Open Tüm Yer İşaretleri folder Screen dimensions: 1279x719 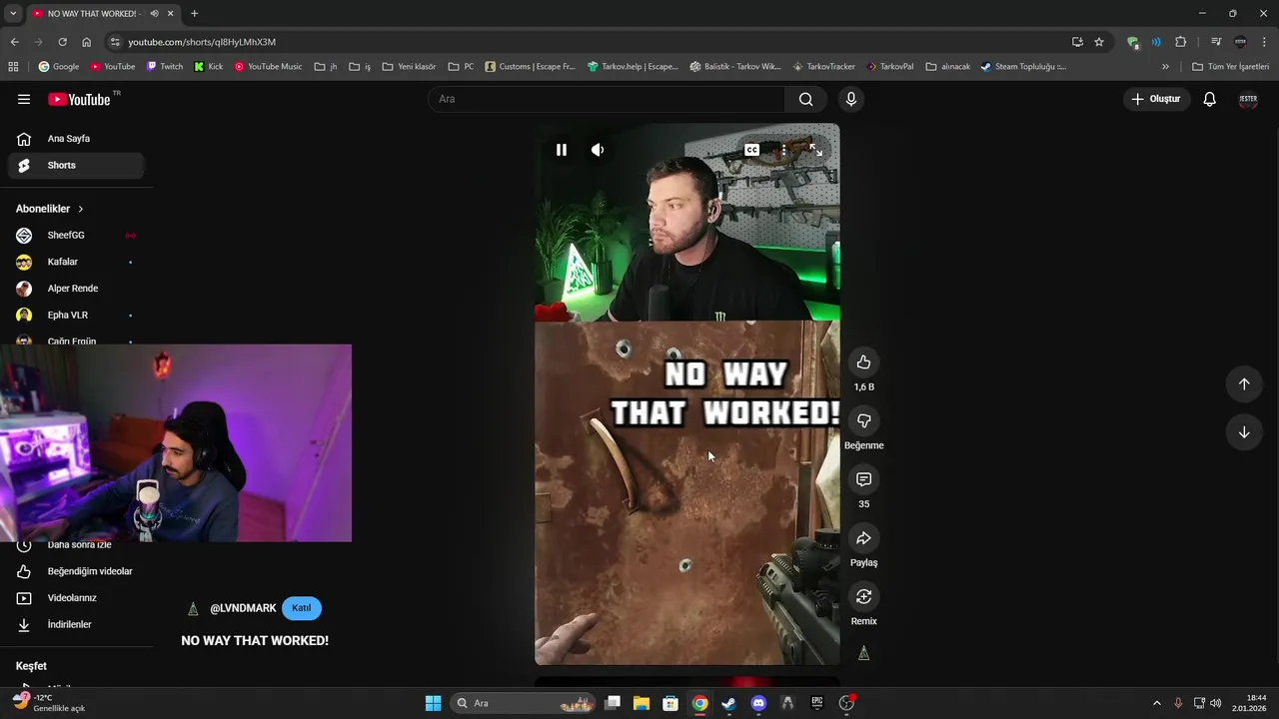click(x=1230, y=67)
